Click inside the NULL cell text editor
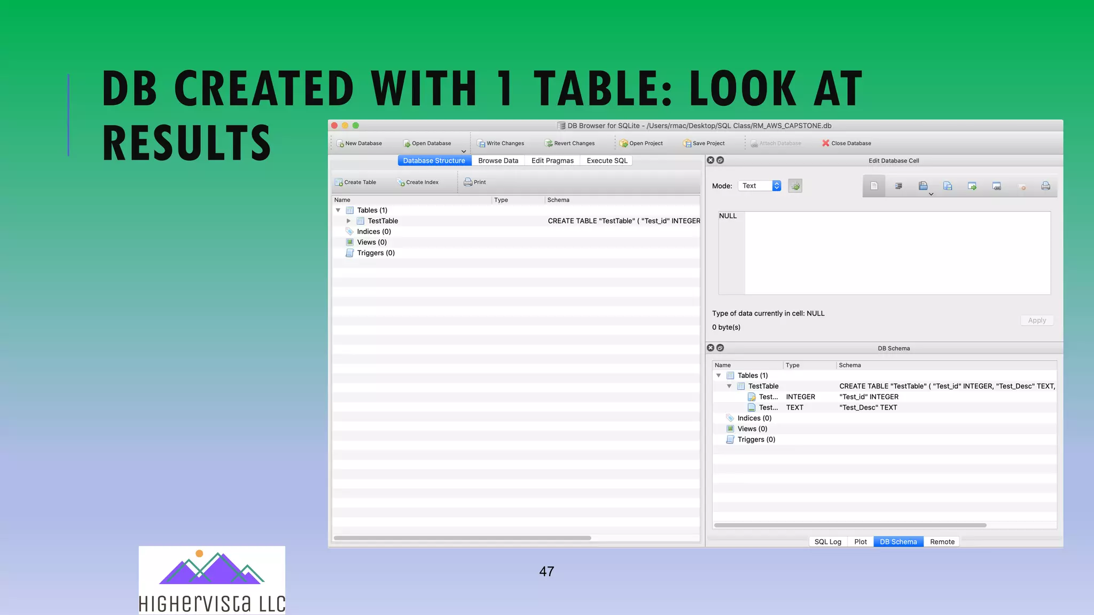Screen dimensions: 1094x615 [x=897, y=253]
